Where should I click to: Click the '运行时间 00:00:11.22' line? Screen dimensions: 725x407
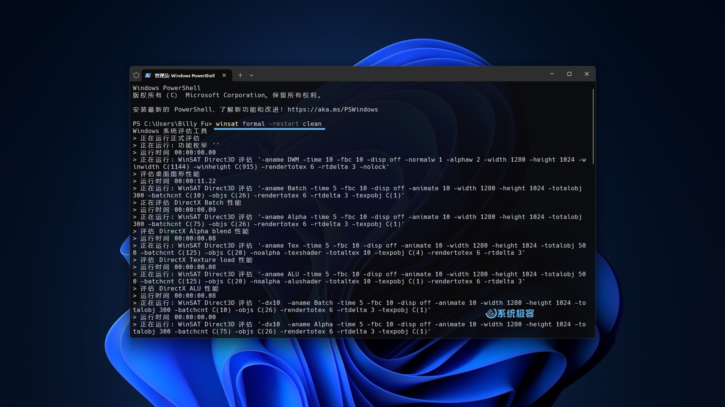click(174, 181)
